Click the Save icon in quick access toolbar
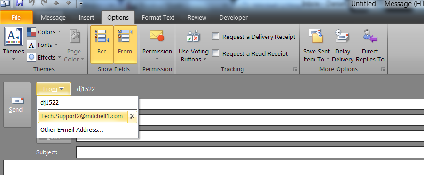Image resolution: width=424 pixels, height=175 pixels. (19, 3)
